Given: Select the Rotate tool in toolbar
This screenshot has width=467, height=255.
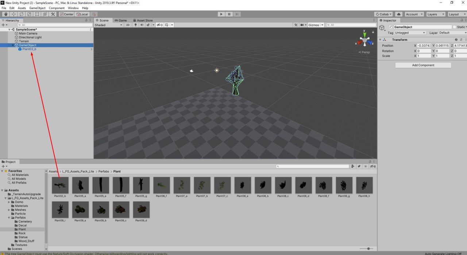Looking at the screenshot, I should click(21, 14).
